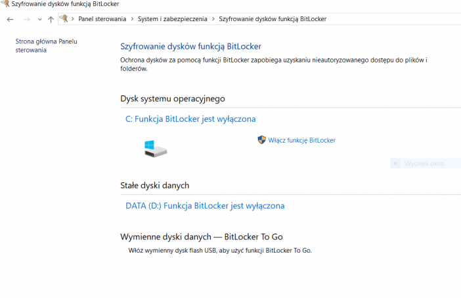Expand chevron before Panel sterowania
Viewport: 461px width, 298px height.
tap(73, 19)
